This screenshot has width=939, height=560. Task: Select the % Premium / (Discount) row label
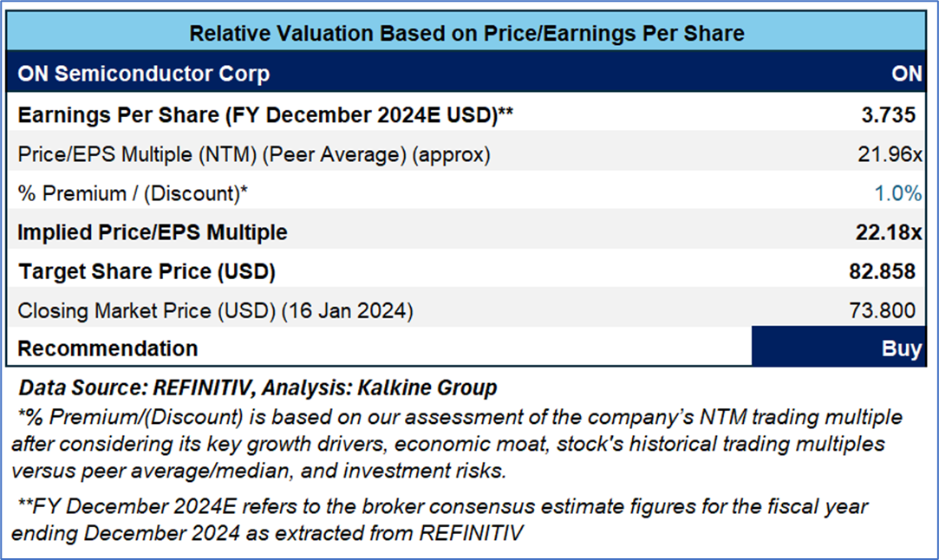[133, 193]
